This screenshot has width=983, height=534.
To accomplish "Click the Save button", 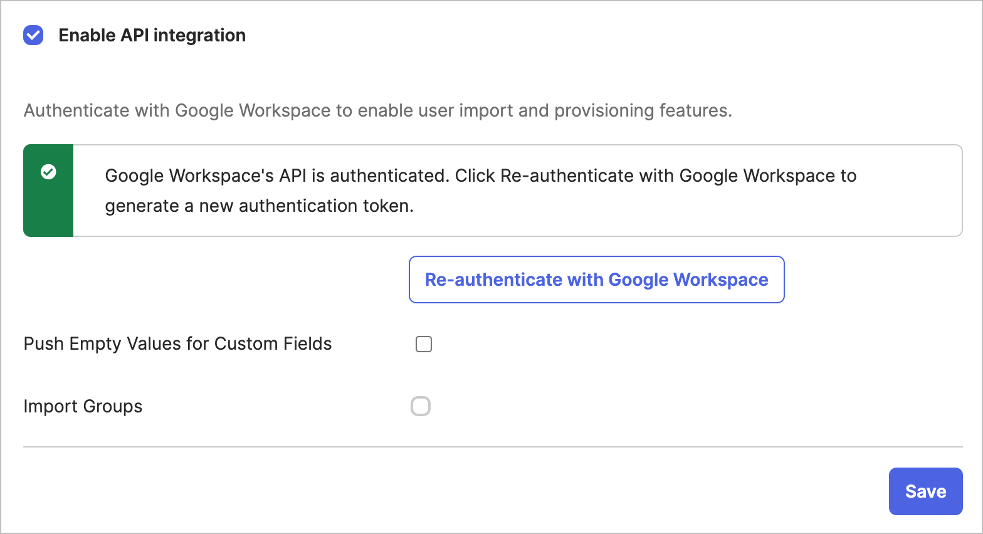I will coord(925,491).
